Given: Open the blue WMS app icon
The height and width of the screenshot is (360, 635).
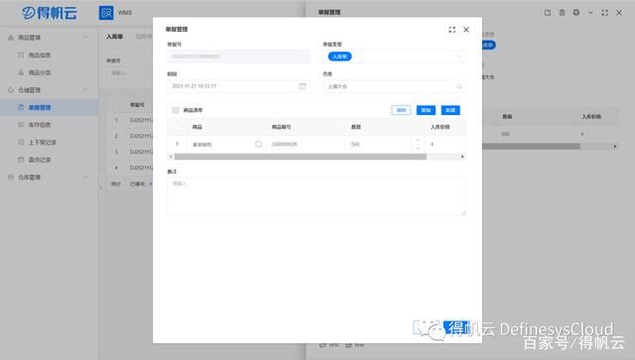Looking at the screenshot, I should coord(106,13).
